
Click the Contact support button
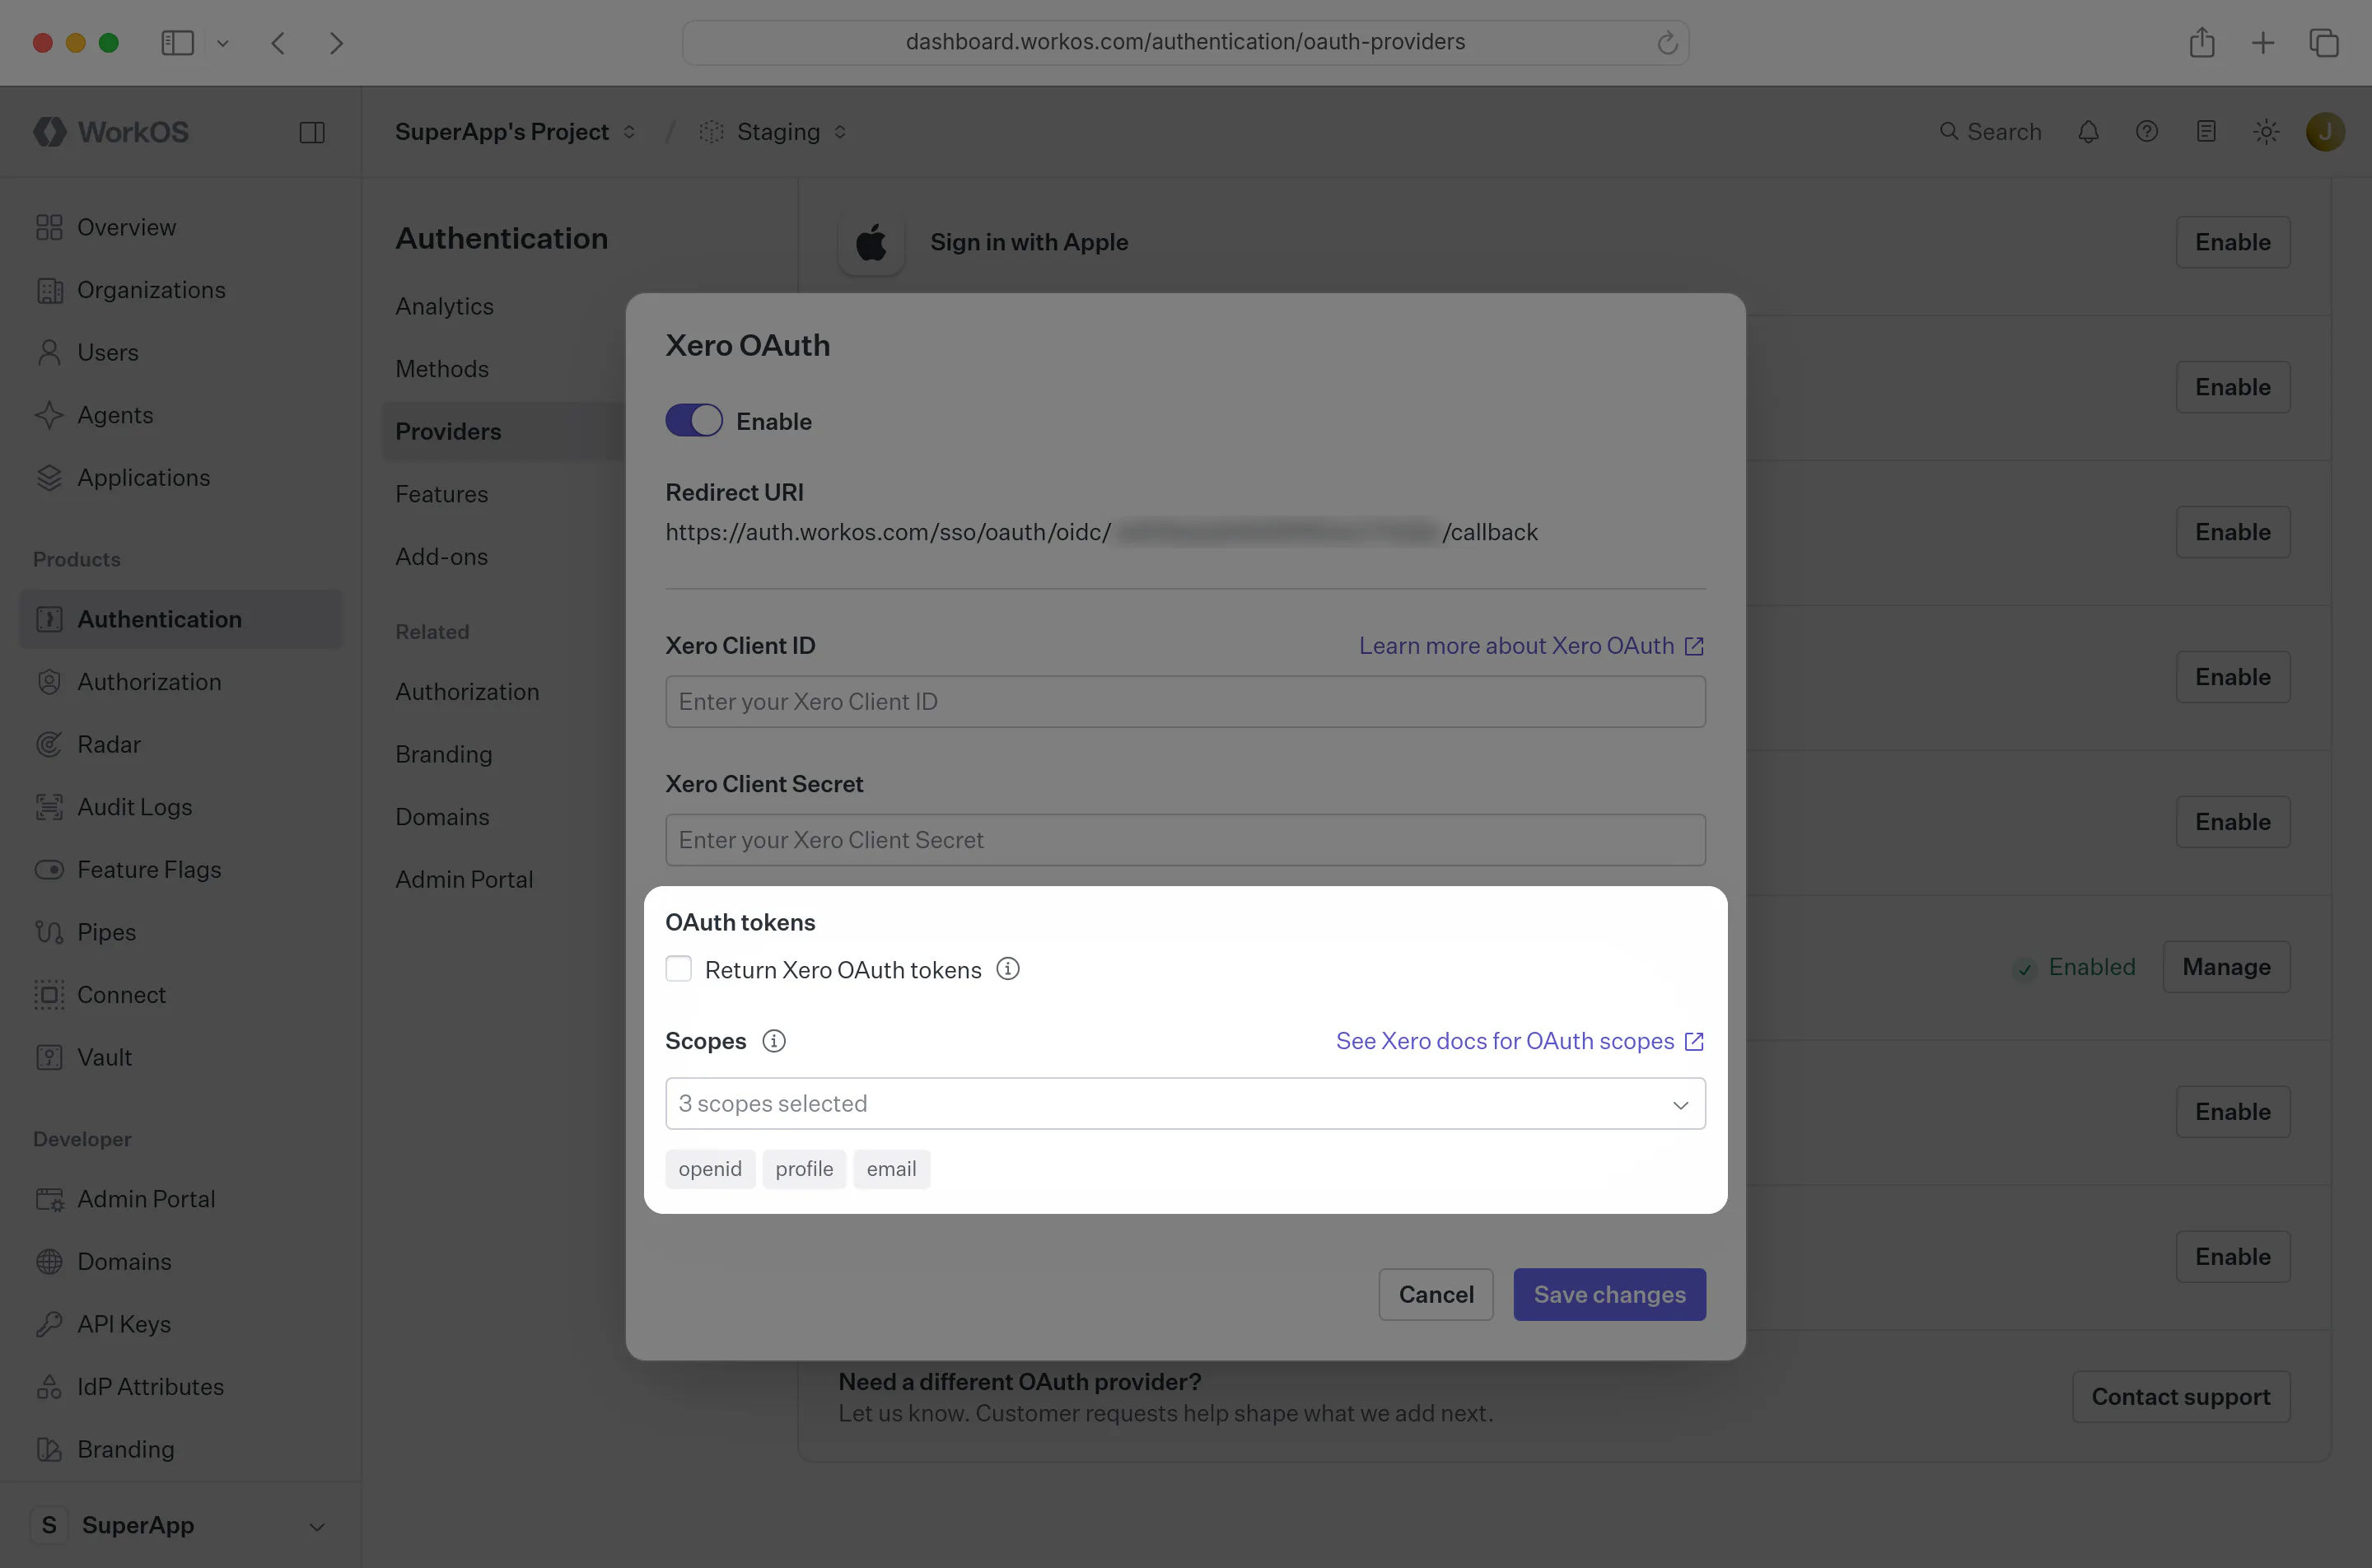click(x=2181, y=1397)
